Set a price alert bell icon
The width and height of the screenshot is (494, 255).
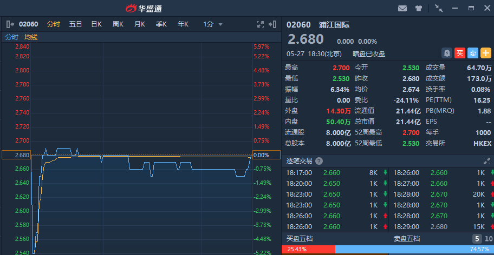point(447,53)
